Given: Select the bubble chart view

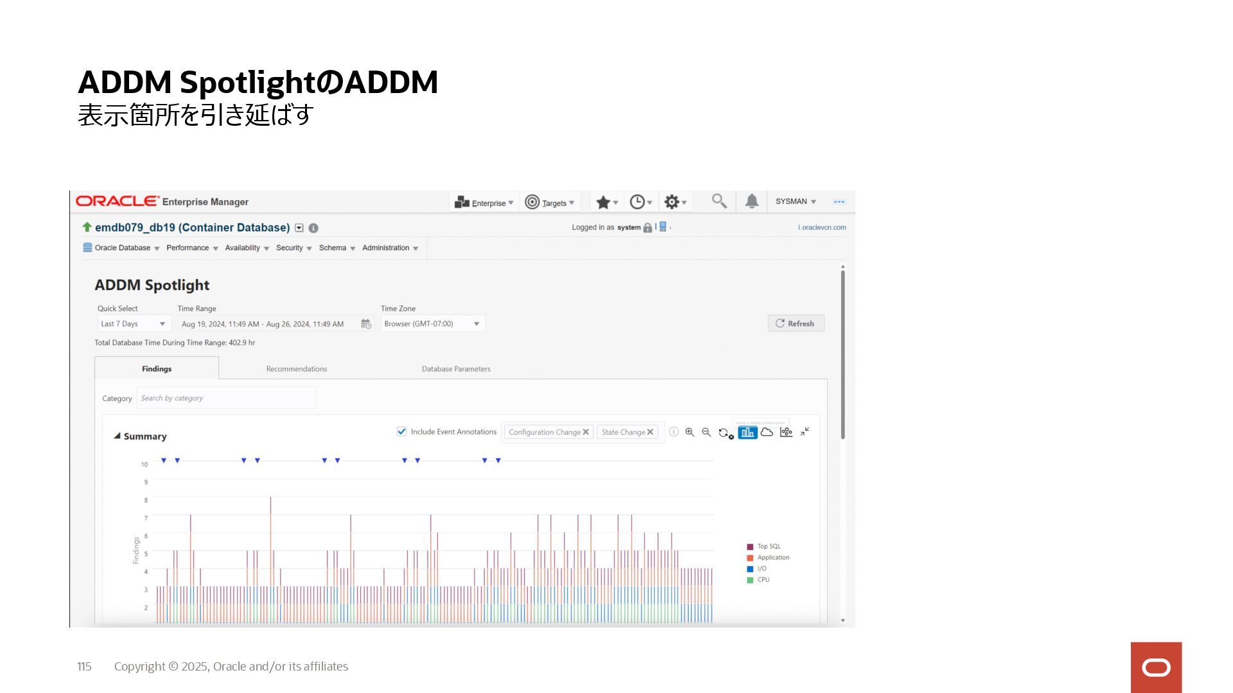Looking at the screenshot, I should tap(786, 432).
